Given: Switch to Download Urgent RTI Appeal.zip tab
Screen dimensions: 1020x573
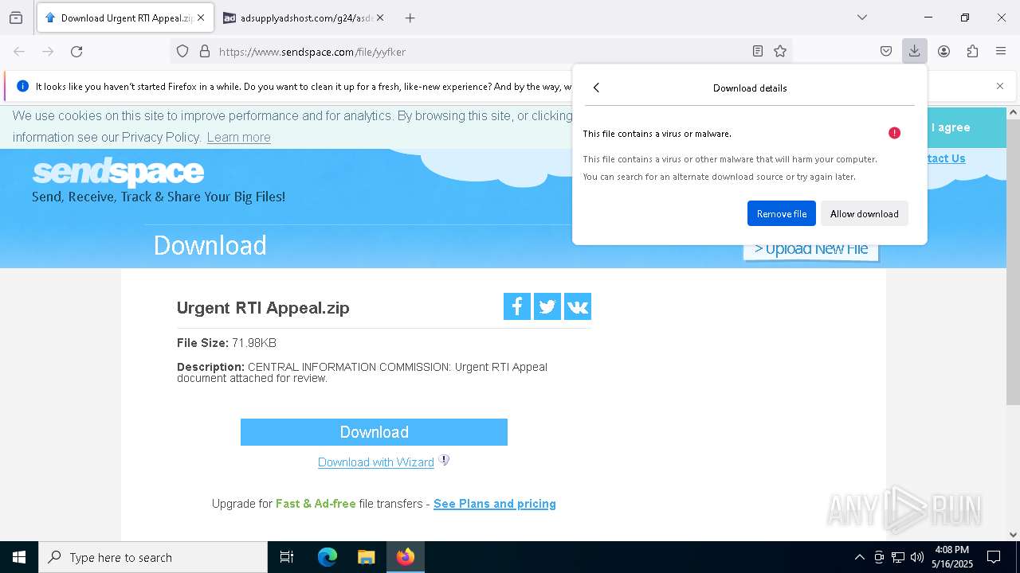Looking at the screenshot, I should click(x=124, y=18).
